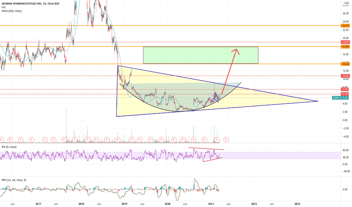The height and width of the screenshot is (207, 352).
Task: Click the USD currency label on price axis
Action: pyautogui.click(x=346, y=3)
